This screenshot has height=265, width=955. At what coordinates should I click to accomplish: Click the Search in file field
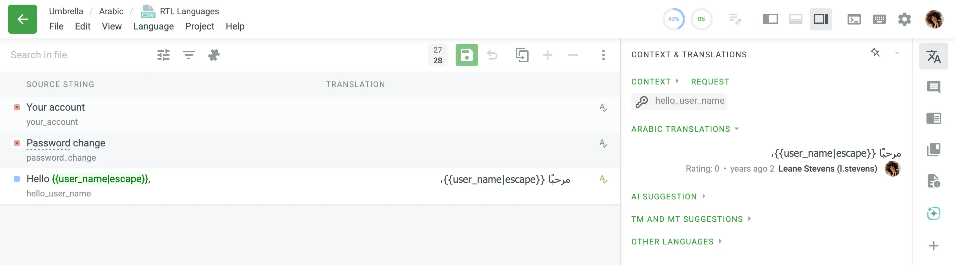click(x=39, y=55)
